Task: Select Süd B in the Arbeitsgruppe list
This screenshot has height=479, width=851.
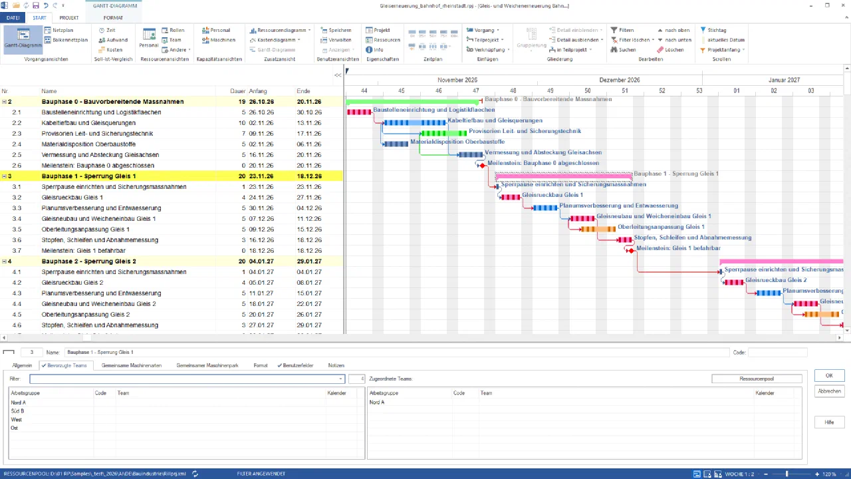Action: tap(17, 411)
